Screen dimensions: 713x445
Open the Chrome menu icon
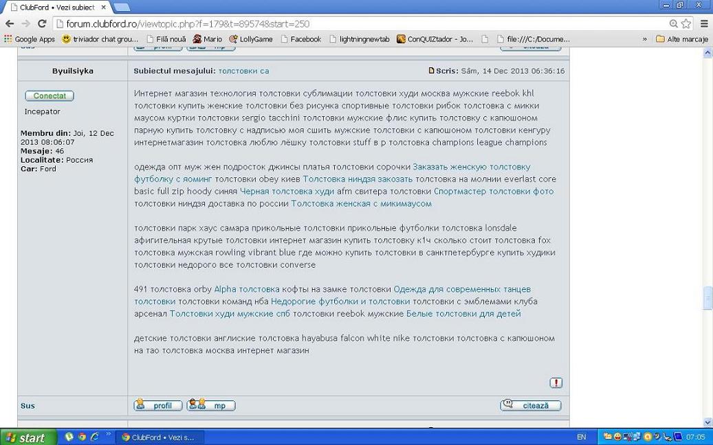[703, 23]
